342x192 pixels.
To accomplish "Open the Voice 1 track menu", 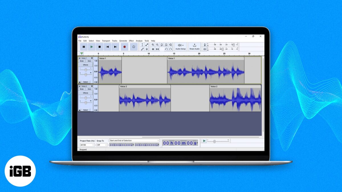I will point(92,58).
